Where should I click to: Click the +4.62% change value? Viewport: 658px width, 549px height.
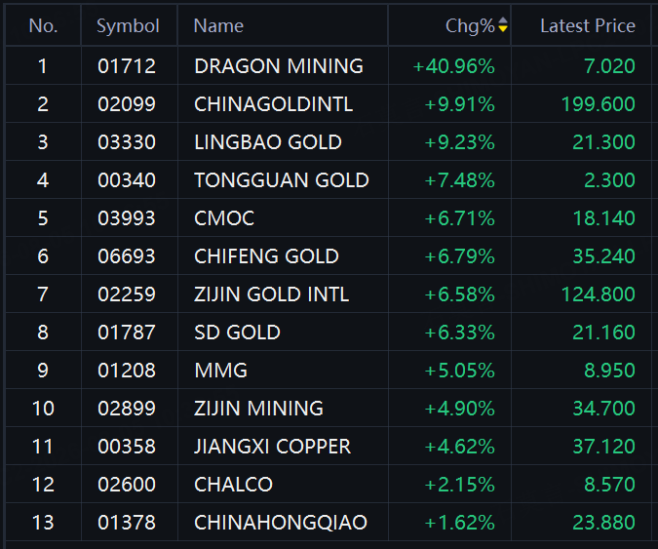coord(459,447)
